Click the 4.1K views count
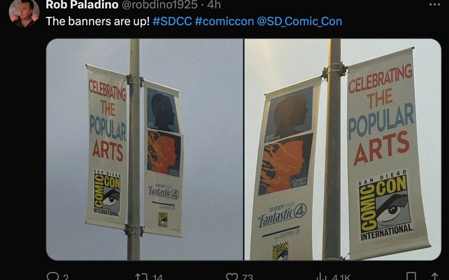The height and width of the screenshot is (280, 449). click(340, 277)
